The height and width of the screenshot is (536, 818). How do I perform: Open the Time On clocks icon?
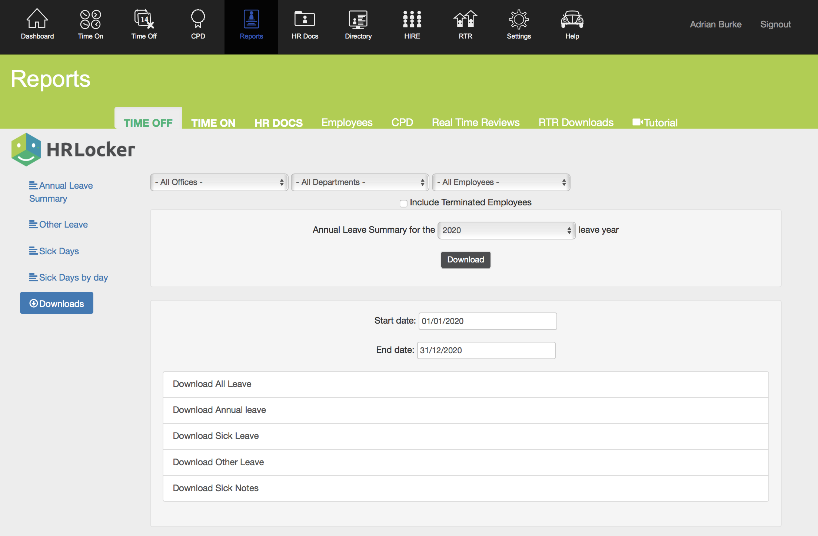click(x=90, y=19)
